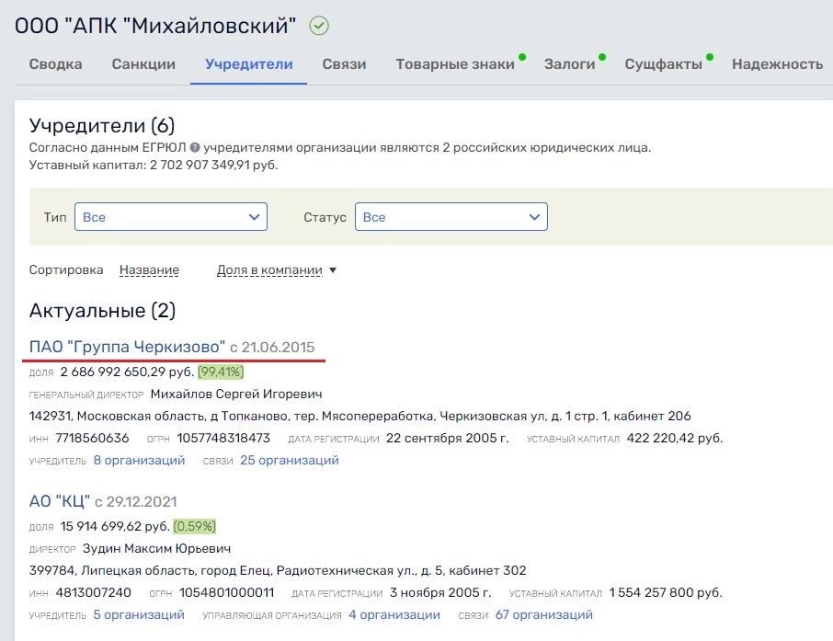833x641 pixels.
Task: Open ПАО "Группа Черкизово" founder page
Action: pyautogui.click(x=127, y=347)
